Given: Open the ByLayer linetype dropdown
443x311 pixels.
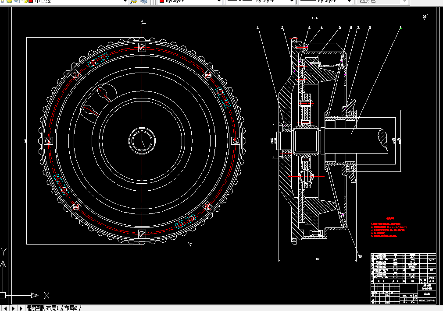Looking at the screenshot, I should coord(292,1).
